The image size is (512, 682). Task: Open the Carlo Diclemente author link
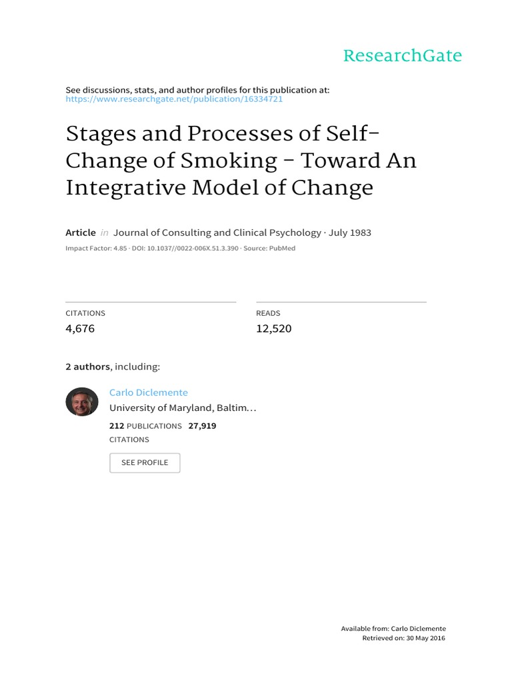coord(149,392)
